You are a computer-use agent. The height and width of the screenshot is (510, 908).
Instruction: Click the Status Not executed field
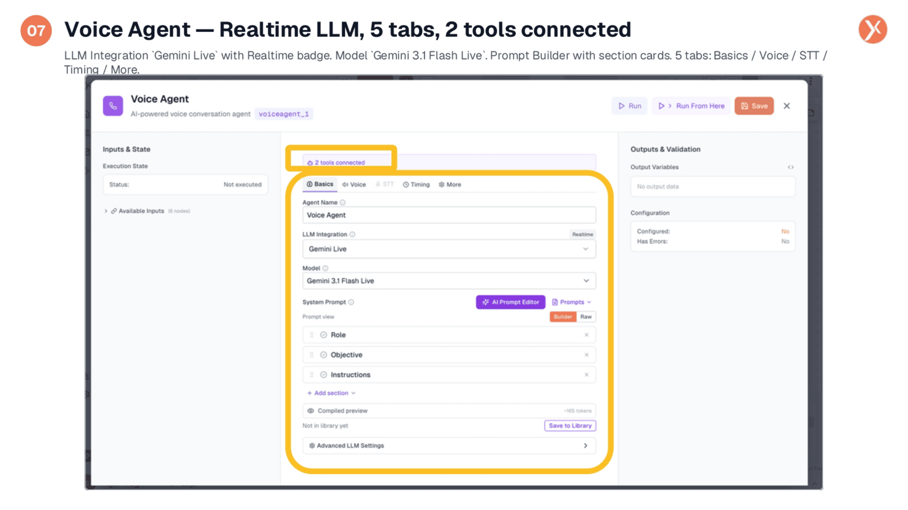[185, 185]
